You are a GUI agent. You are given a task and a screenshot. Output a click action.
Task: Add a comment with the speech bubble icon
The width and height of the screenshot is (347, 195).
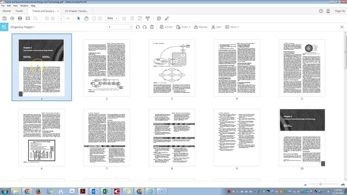(159, 18)
